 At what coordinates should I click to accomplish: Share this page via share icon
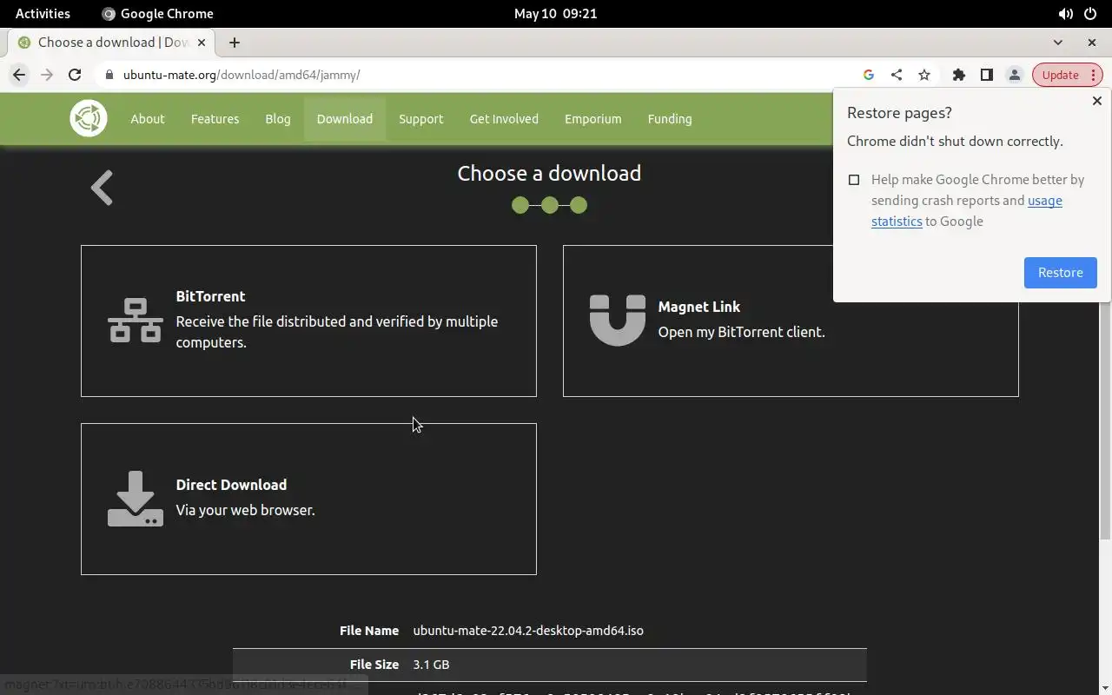(896, 75)
